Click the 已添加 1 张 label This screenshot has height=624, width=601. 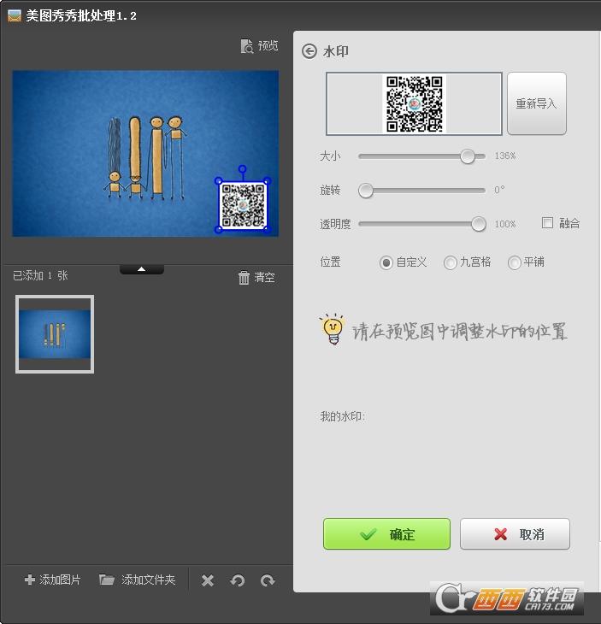[x=40, y=275]
